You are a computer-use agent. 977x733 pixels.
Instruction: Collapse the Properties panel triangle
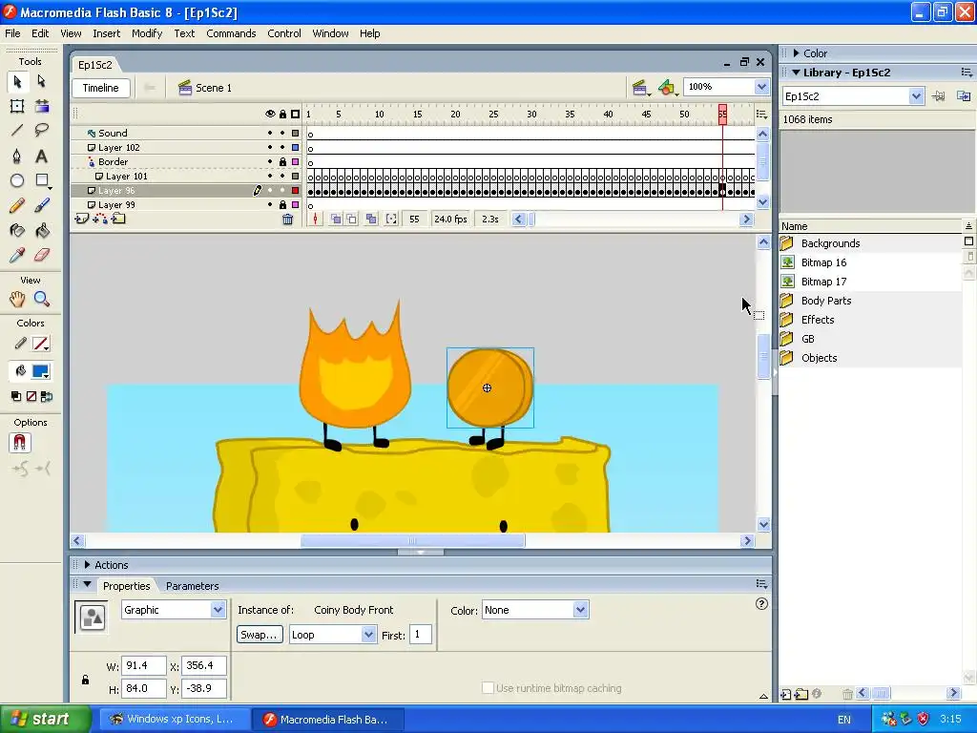click(87, 585)
